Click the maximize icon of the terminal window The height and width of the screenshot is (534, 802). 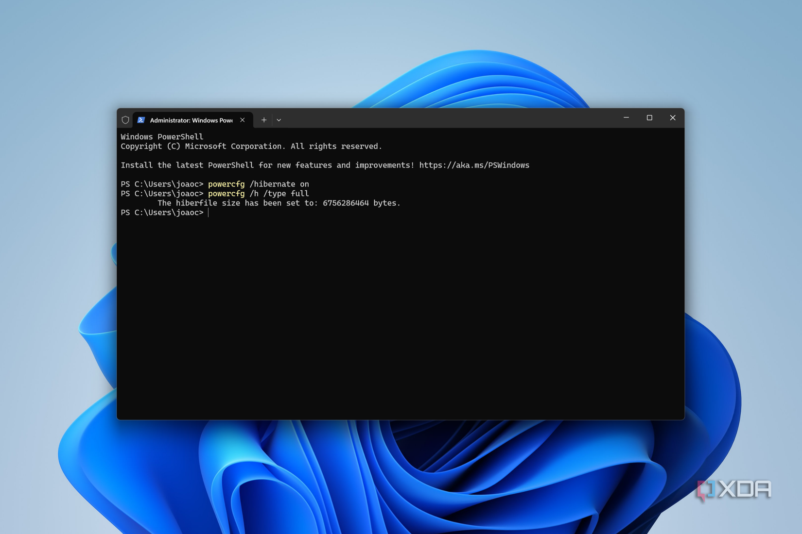coord(649,117)
